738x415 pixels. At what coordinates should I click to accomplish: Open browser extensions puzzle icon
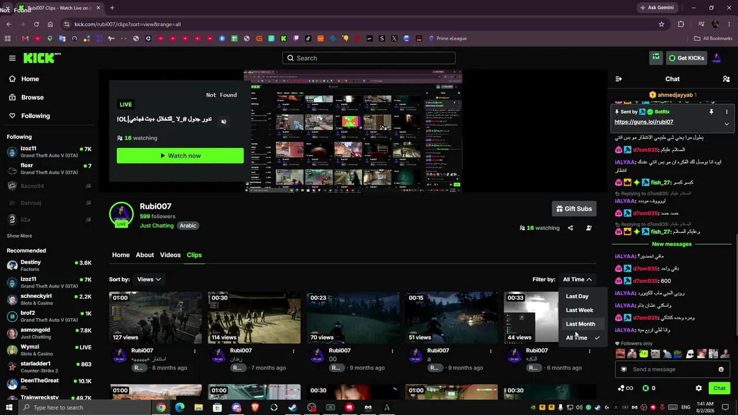click(681, 24)
